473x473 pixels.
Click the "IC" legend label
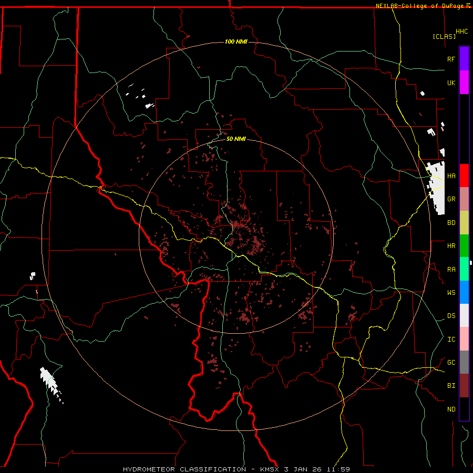coord(451,340)
